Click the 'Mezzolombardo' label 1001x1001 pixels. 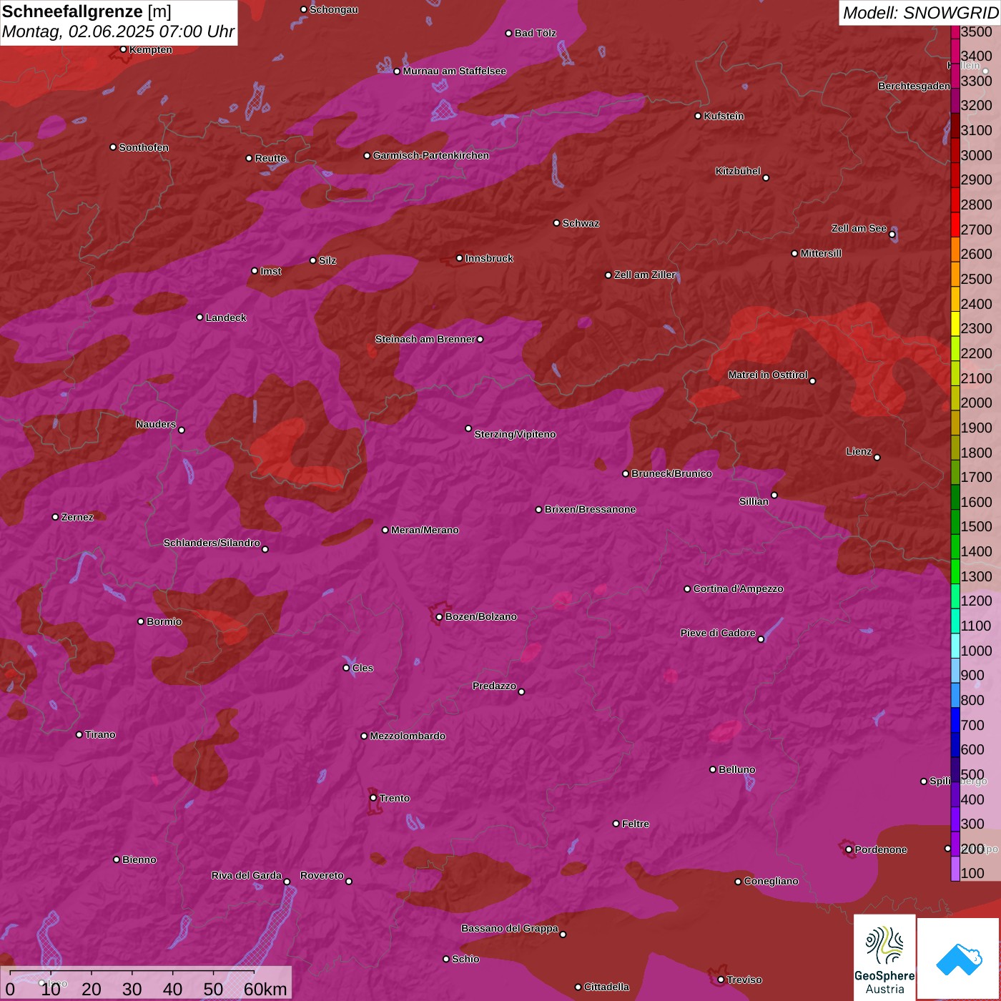[x=408, y=736]
